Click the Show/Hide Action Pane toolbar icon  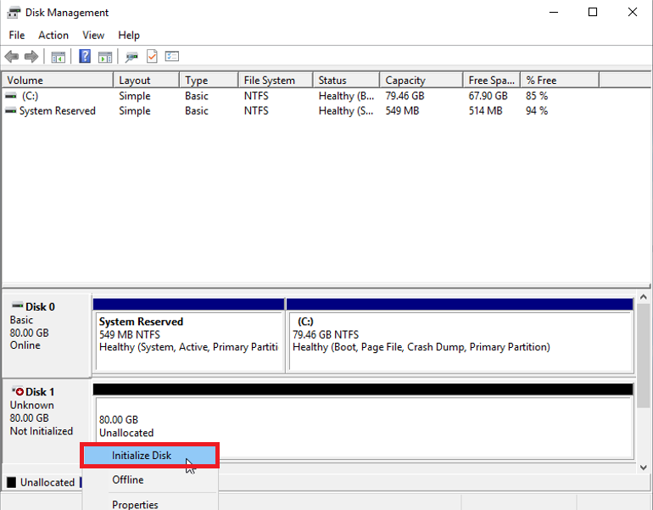(x=104, y=57)
